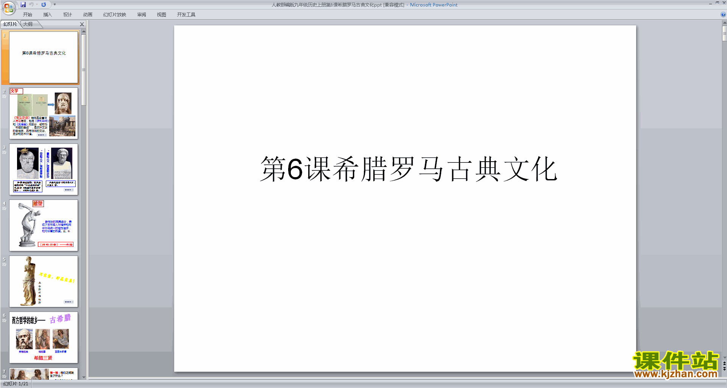Open the 开发工具 ribbon tab

pyautogui.click(x=186, y=15)
